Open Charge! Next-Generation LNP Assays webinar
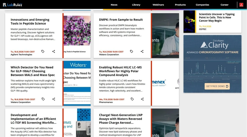247x137 pixels. [121, 119]
